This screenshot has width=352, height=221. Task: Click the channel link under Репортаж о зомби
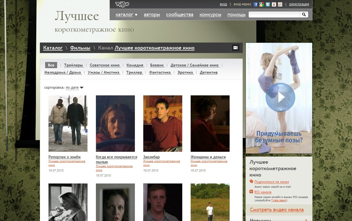click(x=67, y=163)
